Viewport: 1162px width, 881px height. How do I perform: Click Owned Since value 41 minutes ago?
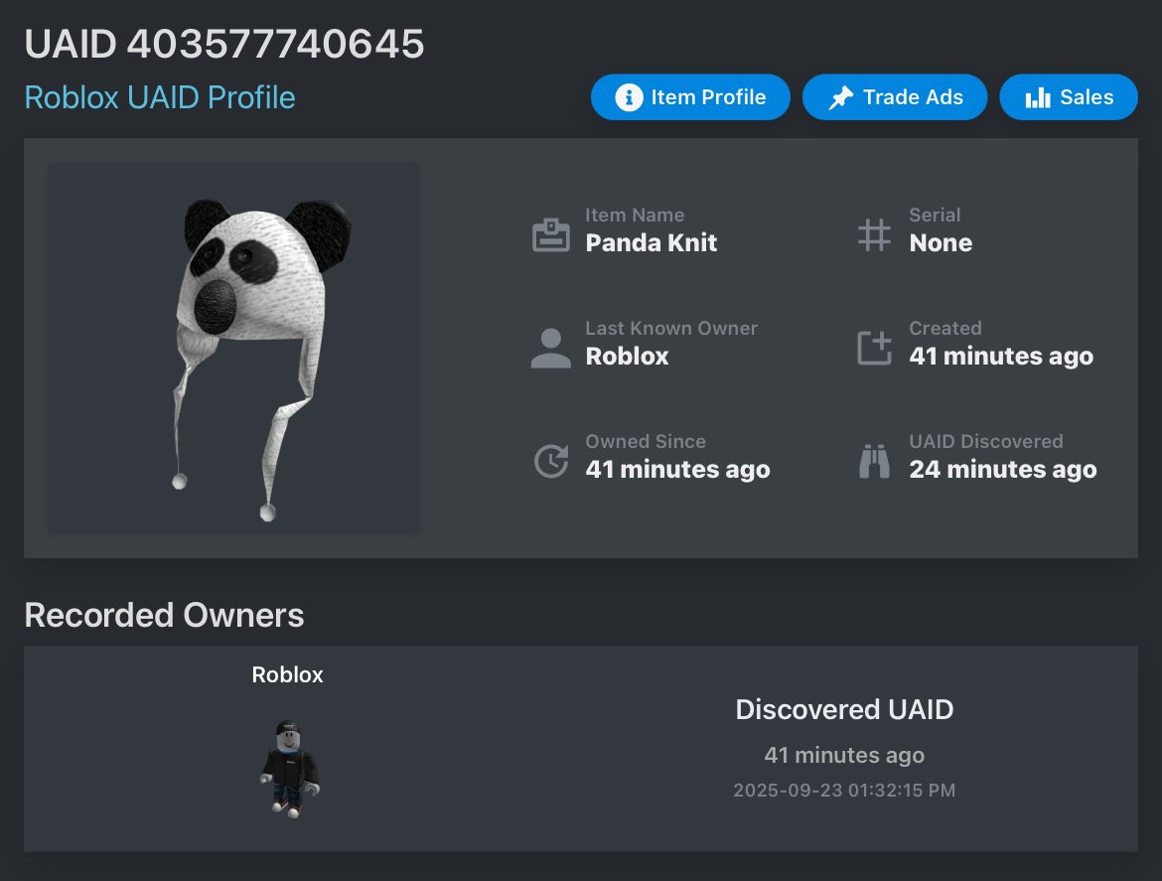pyautogui.click(x=677, y=470)
